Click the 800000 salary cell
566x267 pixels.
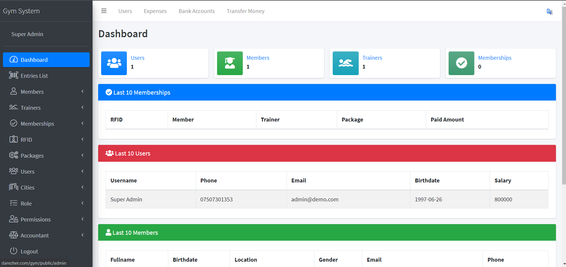(519, 199)
